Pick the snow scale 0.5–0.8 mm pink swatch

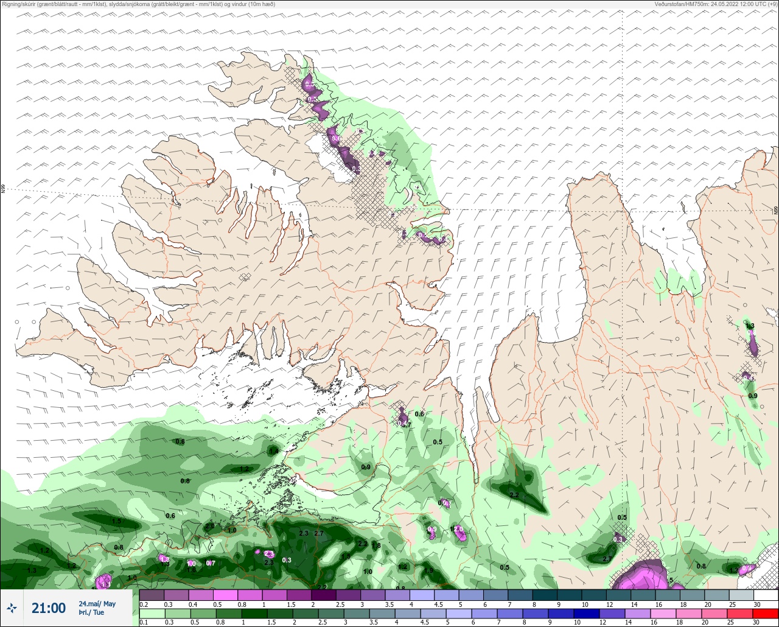(225, 595)
